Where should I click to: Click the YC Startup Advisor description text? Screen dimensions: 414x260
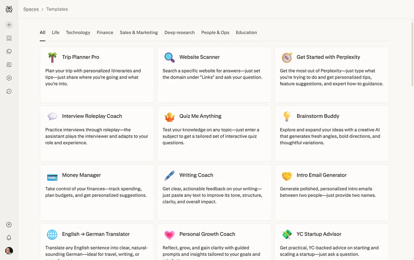tap(329, 251)
